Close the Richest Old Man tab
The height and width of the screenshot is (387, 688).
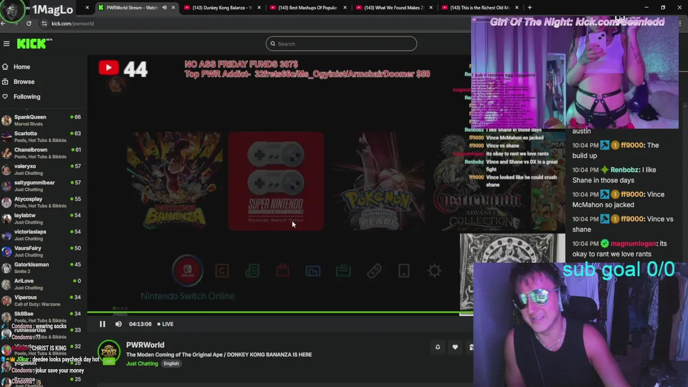517,8
